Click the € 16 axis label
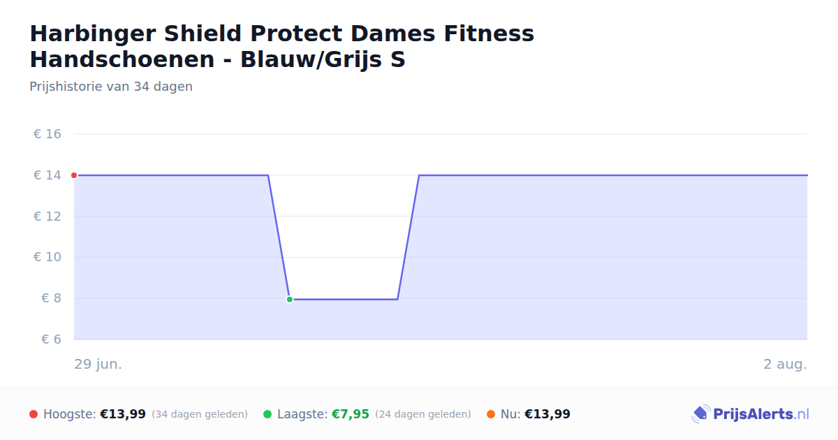838x440 pixels. [47, 134]
